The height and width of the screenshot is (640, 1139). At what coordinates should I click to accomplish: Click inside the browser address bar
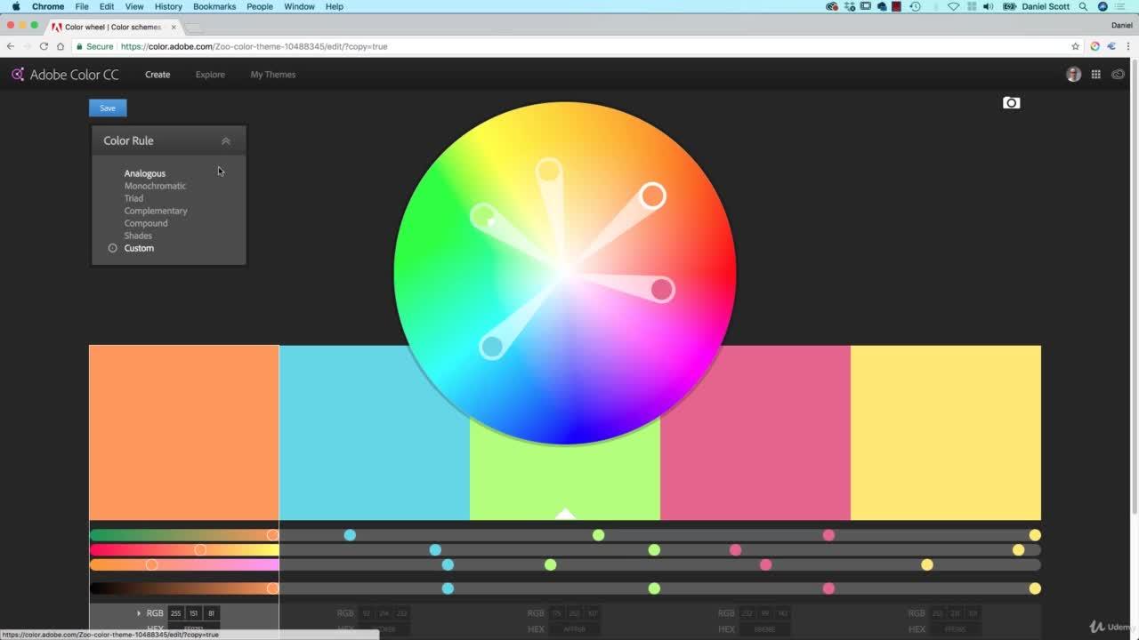point(356,46)
